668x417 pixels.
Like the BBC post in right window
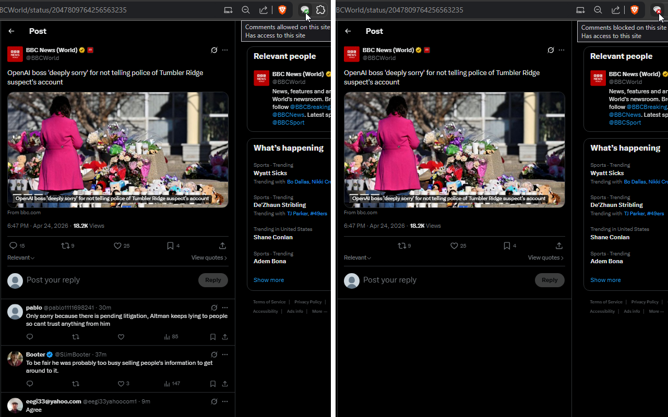tap(458, 246)
